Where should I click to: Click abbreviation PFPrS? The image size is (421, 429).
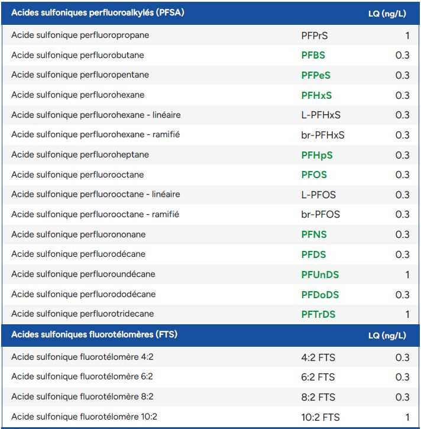[x=315, y=36]
